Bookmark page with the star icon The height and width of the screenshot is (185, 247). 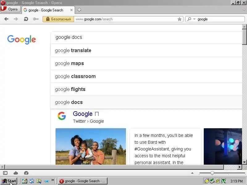[x=179, y=19]
